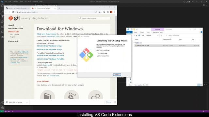
Task: Open the download item chevron menu in Chrome
Action: pos(27,102)
